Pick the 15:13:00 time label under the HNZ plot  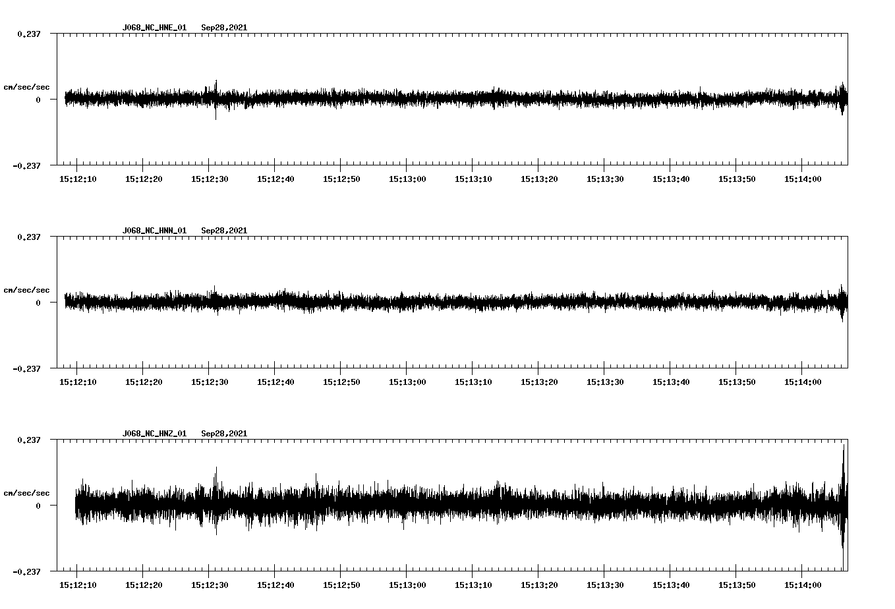(x=407, y=585)
